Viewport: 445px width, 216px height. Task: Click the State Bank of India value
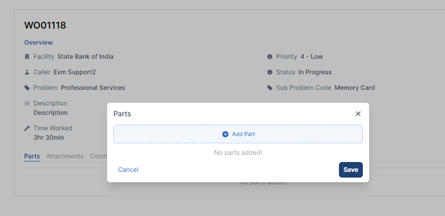coord(85,57)
